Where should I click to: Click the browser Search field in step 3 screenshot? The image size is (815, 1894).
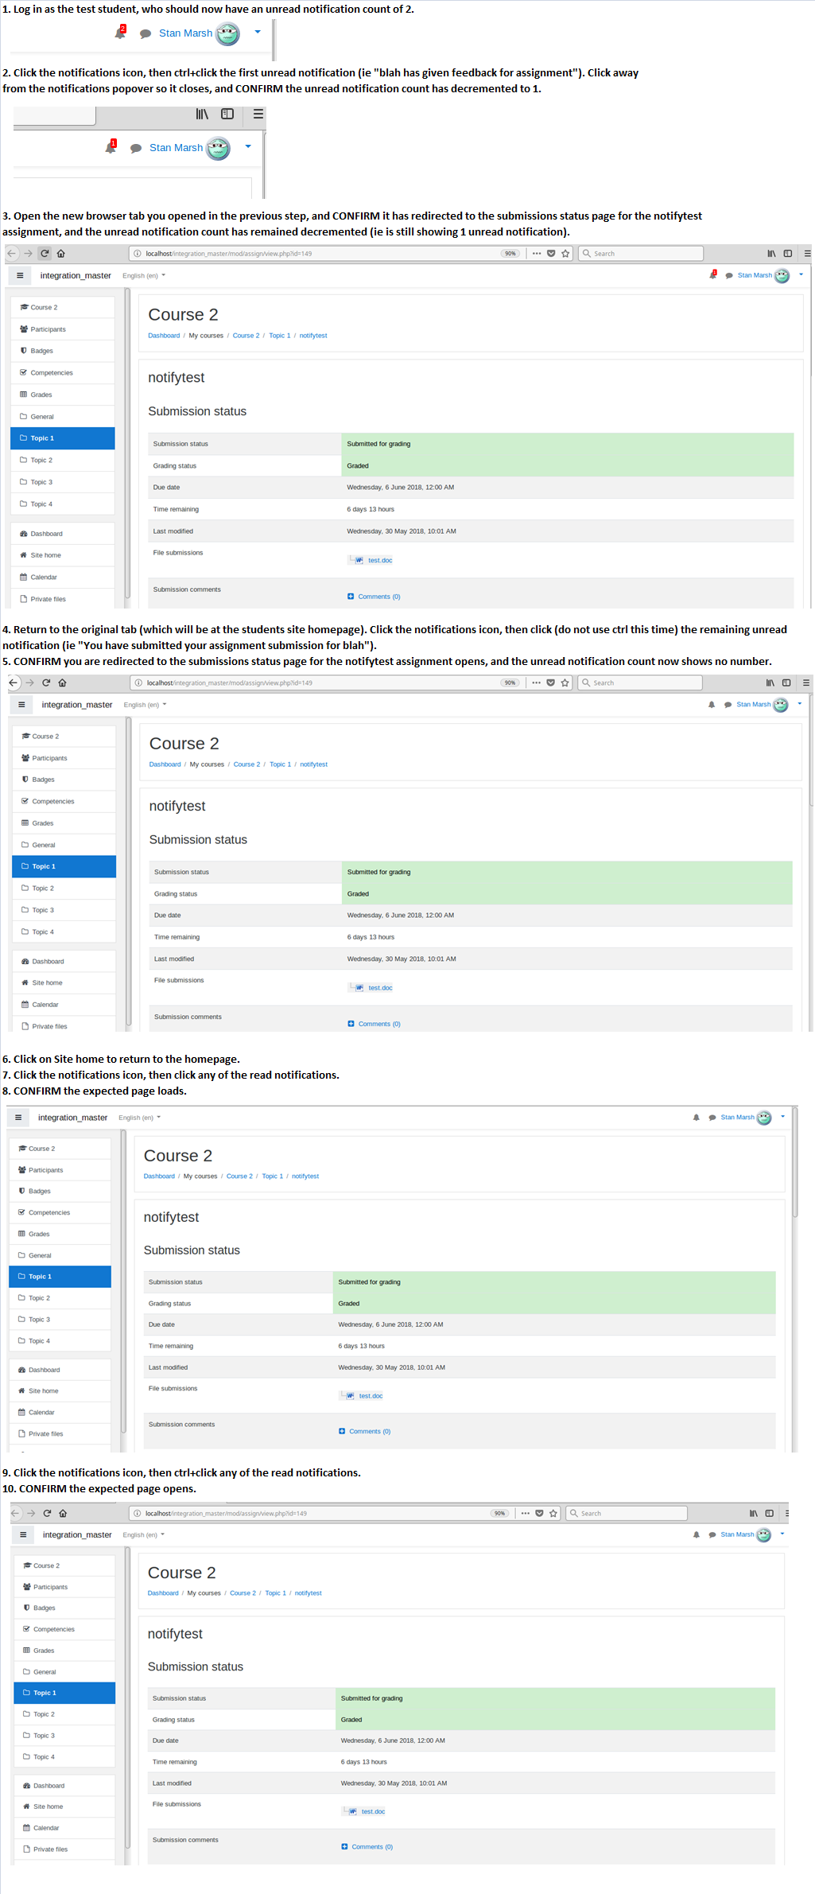point(640,254)
